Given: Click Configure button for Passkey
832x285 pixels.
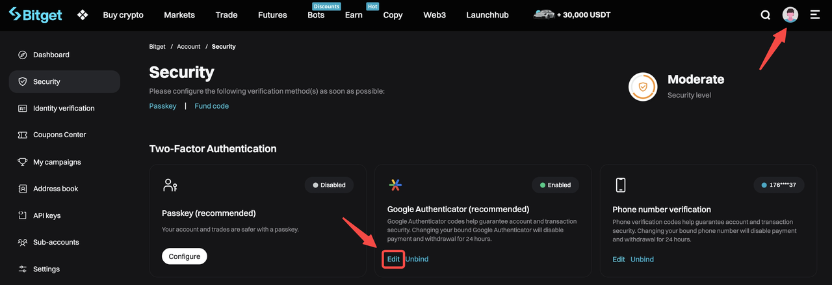Looking at the screenshot, I should click(184, 256).
